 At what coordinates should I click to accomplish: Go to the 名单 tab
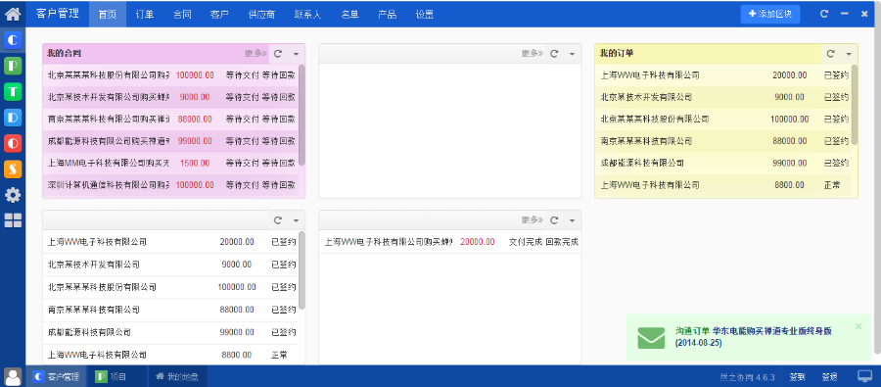[349, 14]
